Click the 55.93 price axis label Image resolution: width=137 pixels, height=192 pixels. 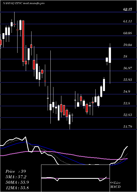[128, 80]
